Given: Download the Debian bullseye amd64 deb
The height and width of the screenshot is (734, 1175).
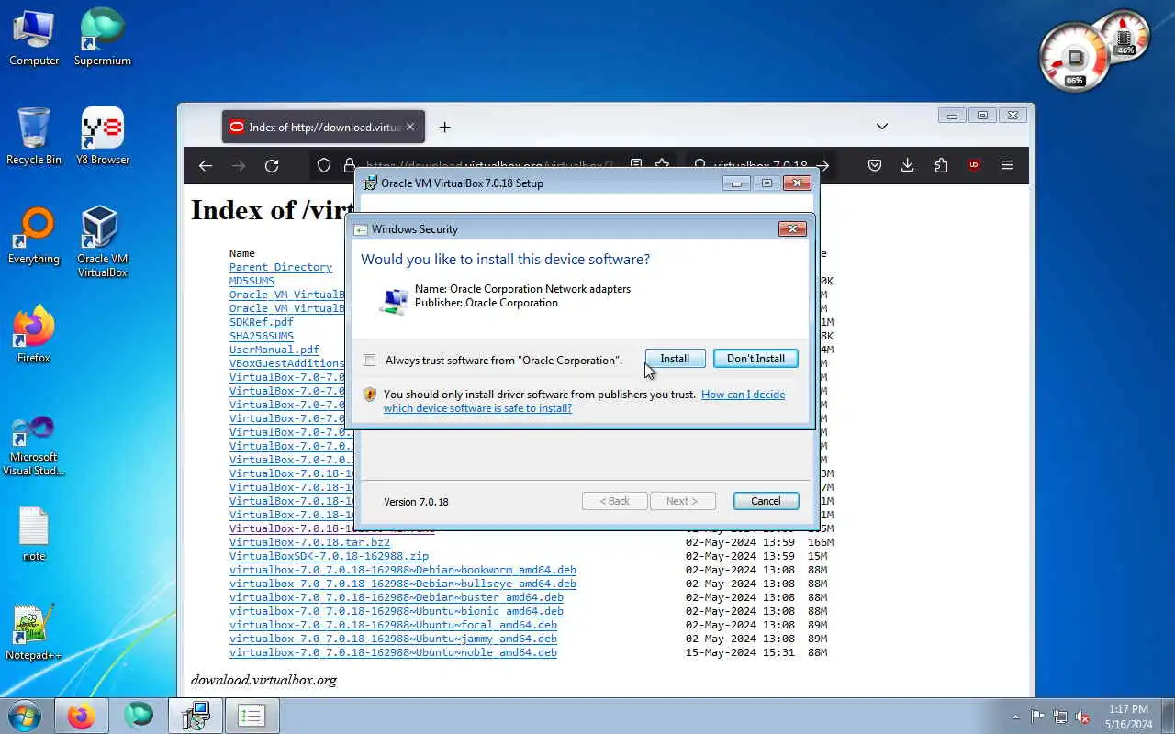Looking at the screenshot, I should pos(403,584).
